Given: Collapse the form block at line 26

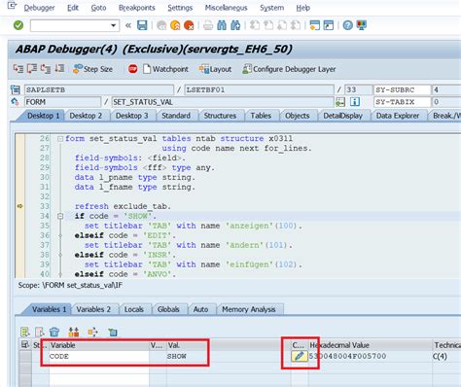Looking at the screenshot, I should pyautogui.click(x=60, y=139).
